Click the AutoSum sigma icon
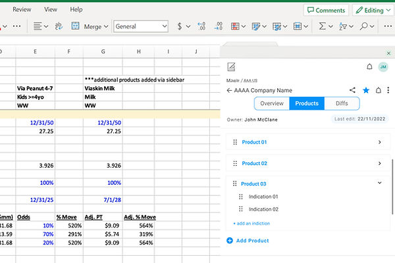 point(322,26)
